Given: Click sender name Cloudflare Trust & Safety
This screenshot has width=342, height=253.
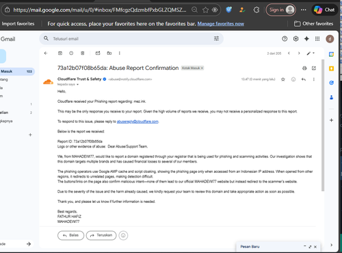Looking at the screenshot, I should pos(79,79).
